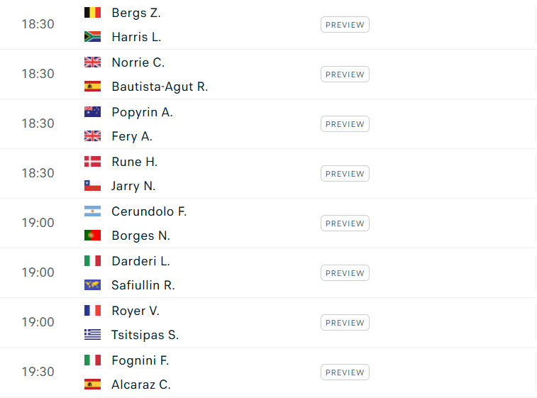Open preview for Popyrin vs Fery match
The height and width of the screenshot is (398, 537).
345,124
